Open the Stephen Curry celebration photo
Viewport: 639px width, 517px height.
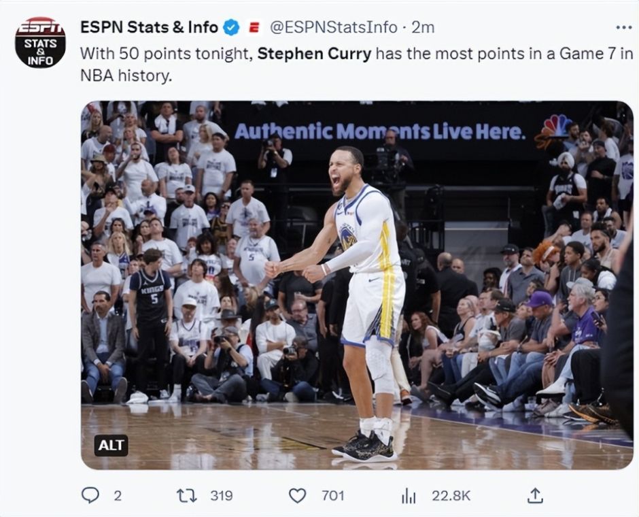click(x=357, y=286)
